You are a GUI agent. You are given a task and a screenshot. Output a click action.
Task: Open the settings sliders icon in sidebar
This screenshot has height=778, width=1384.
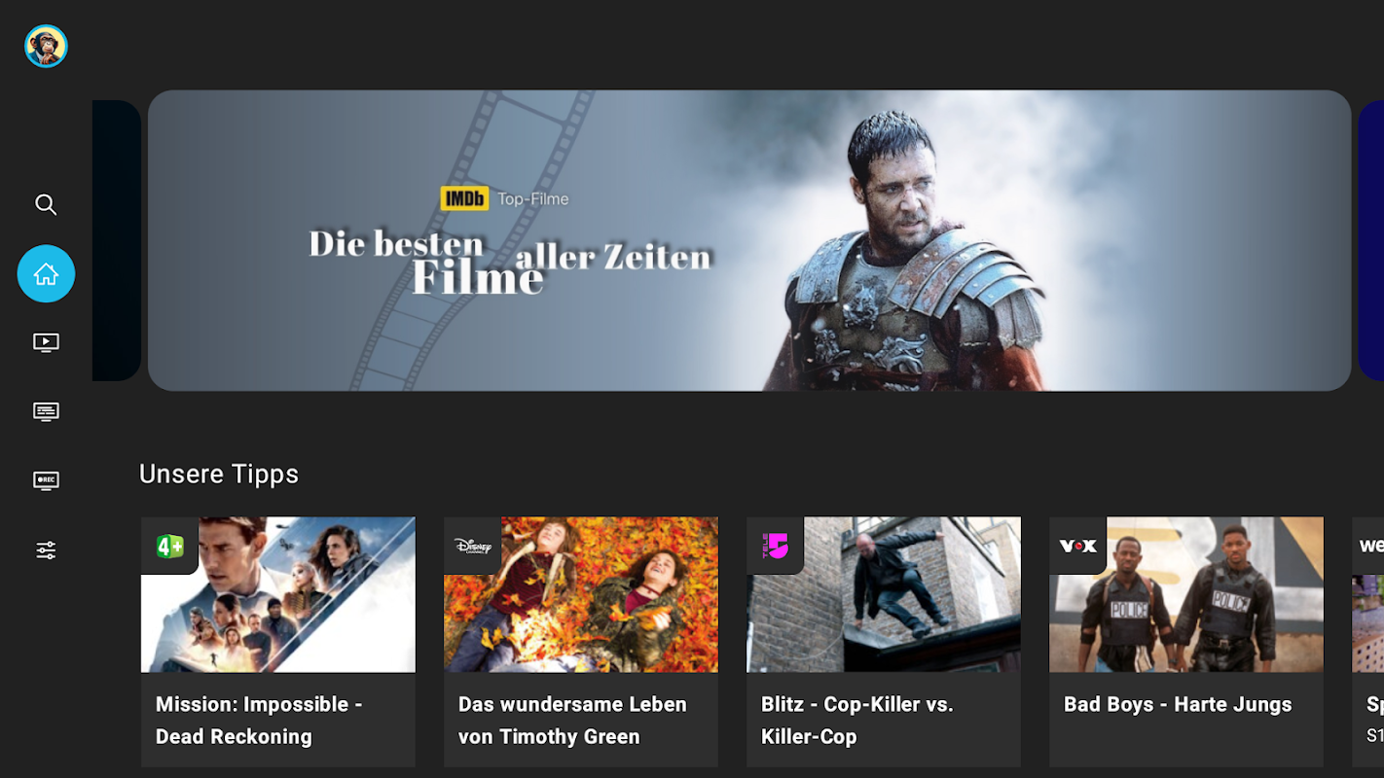(46, 550)
